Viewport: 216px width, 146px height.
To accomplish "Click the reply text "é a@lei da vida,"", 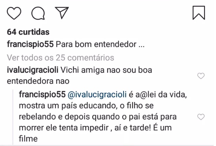I will point(158,95).
